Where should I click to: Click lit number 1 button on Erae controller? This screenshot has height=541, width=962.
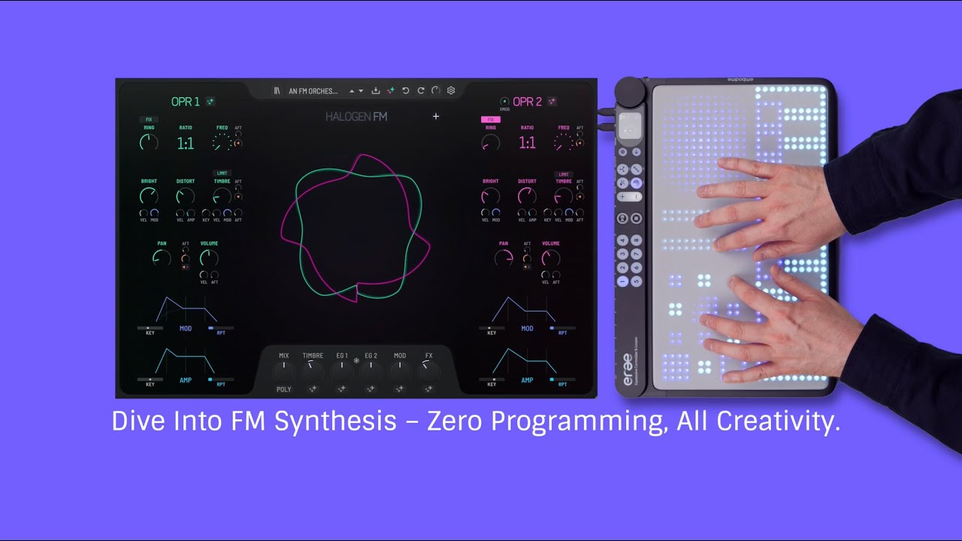pos(623,282)
